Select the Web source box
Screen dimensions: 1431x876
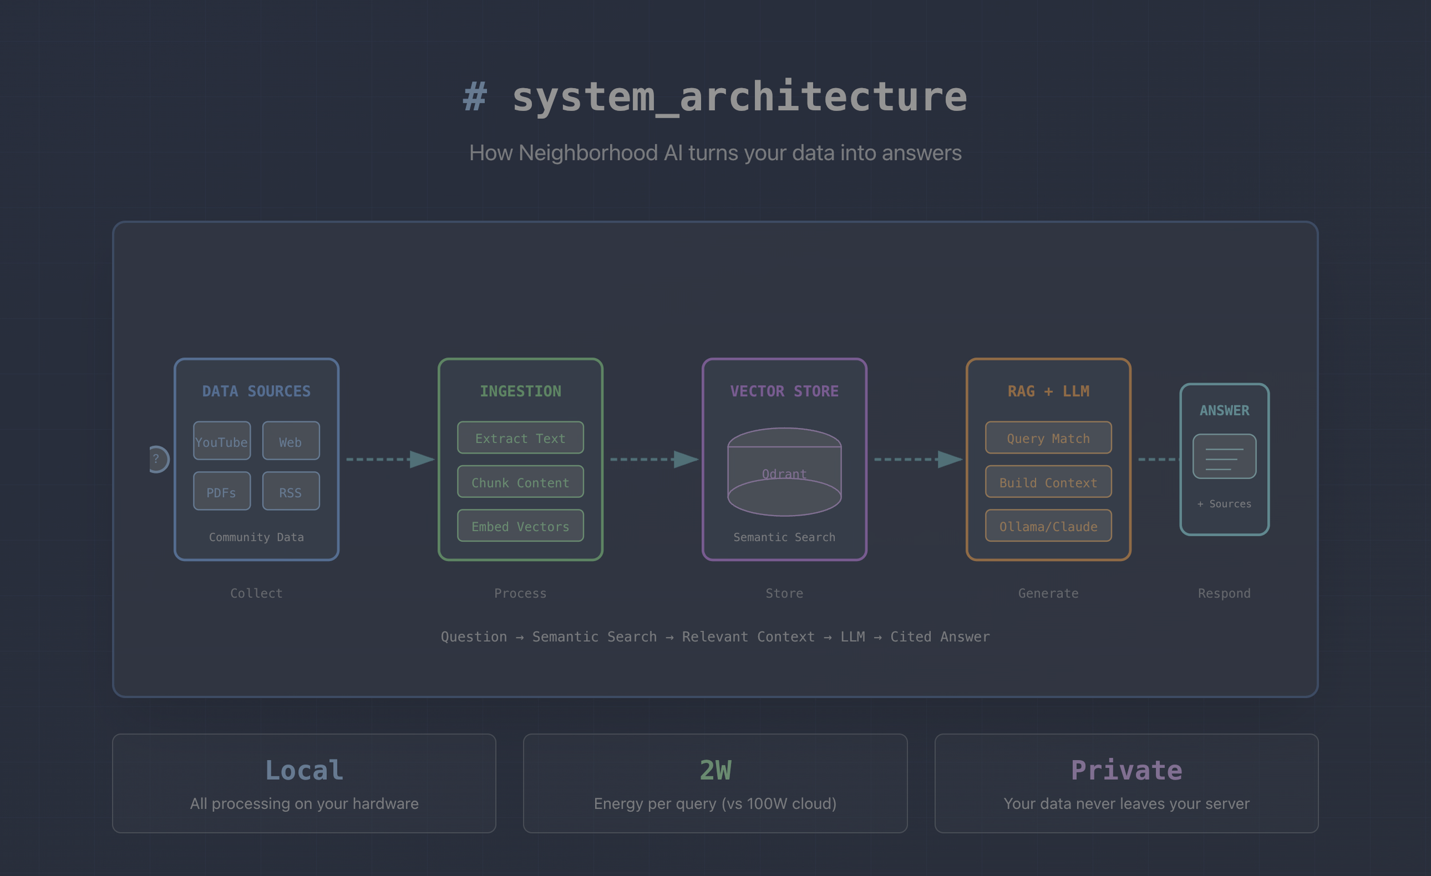290,441
